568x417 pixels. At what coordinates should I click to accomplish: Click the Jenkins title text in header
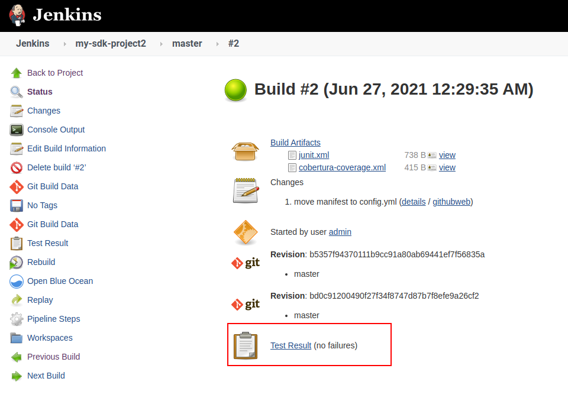67,15
